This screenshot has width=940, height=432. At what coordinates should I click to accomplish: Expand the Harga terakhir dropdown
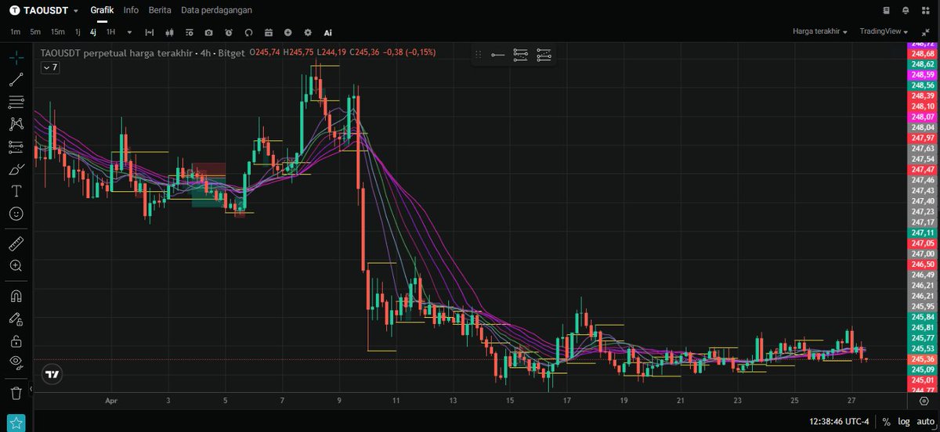pos(820,32)
